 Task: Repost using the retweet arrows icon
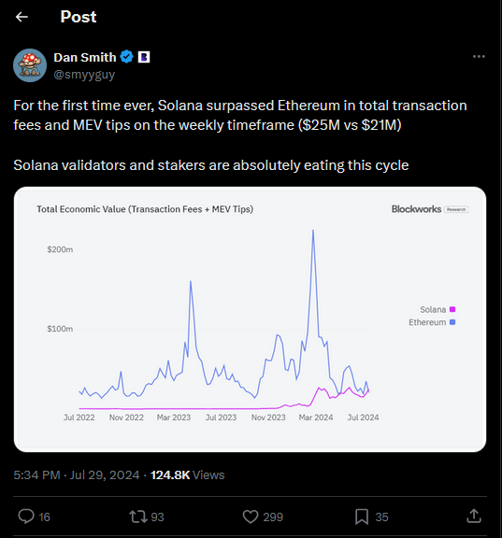[x=138, y=517]
